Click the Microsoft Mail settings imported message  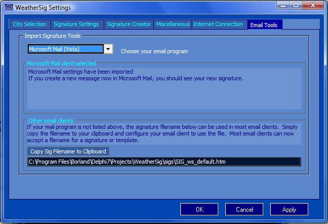pos(81,72)
